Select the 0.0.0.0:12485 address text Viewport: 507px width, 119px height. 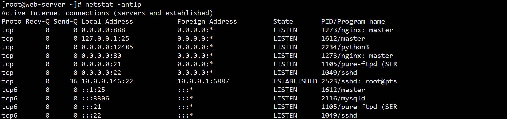107,47
